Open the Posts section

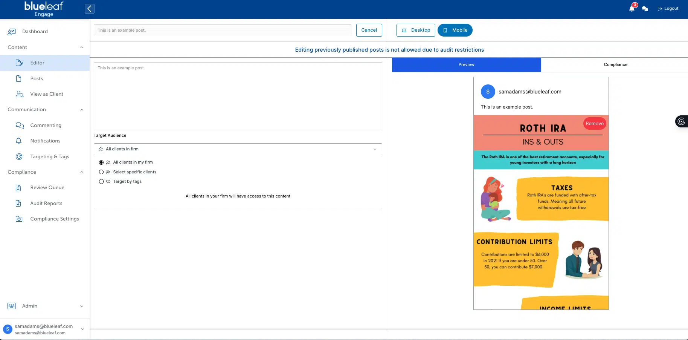pos(37,78)
